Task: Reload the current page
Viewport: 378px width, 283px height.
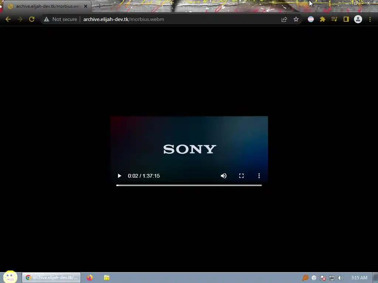Action: pyautogui.click(x=32, y=19)
